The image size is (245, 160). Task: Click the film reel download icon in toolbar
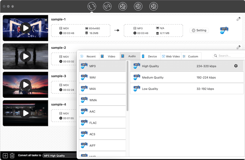pyautogui.click(x=123, y=6)
